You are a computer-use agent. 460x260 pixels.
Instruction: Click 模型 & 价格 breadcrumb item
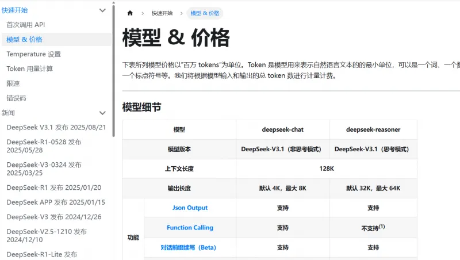[x=204, y=13]
